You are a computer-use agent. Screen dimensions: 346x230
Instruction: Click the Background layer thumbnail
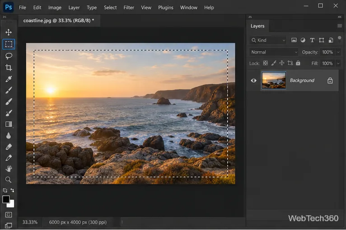(x=274, y=80)
